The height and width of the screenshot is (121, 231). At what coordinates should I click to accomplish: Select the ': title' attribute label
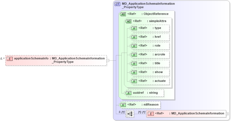pyautogui.click(x=156, y=63)
